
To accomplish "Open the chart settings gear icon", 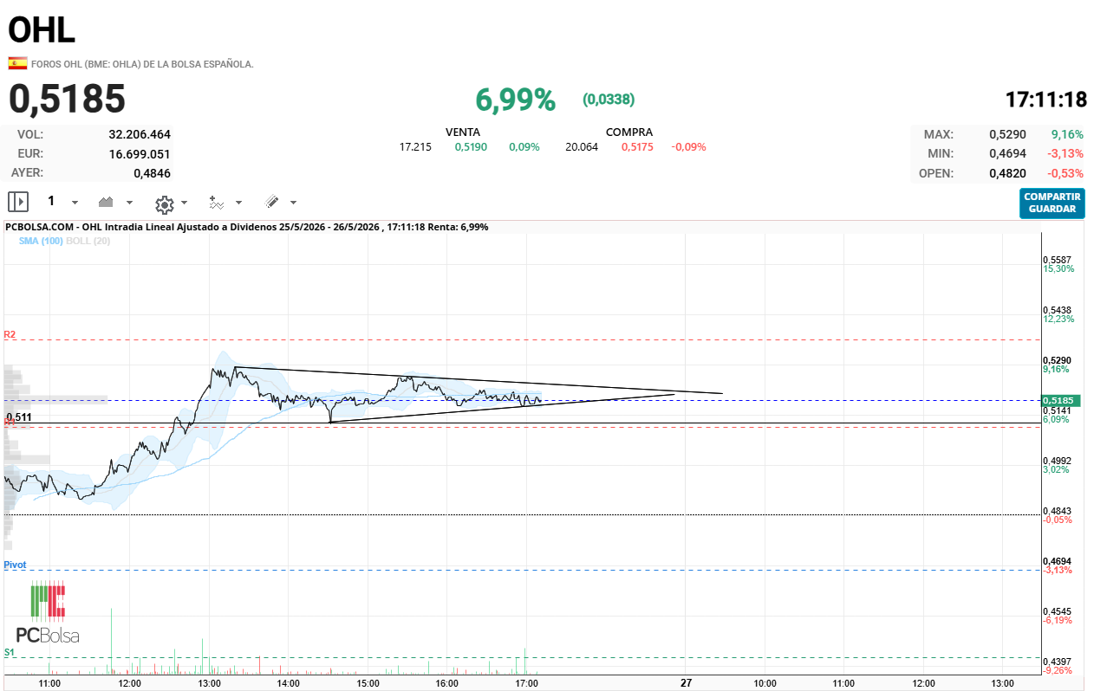I will pyautogui.click(x=164, y=204).
